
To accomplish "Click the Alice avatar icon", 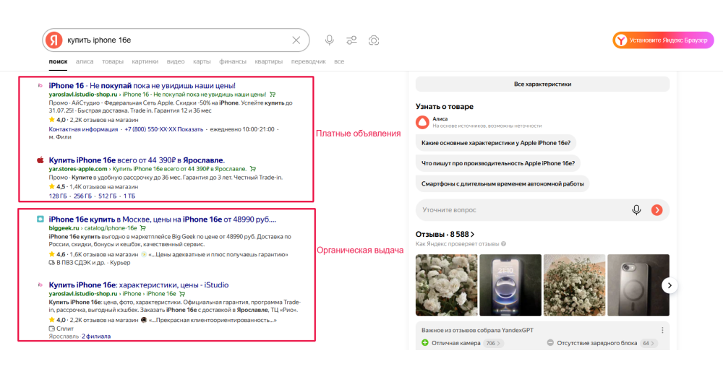I will 422,122.
